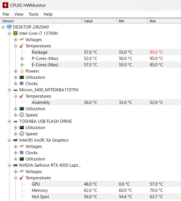Click the Intel Iris Xe Graphics card icon
181x201 pixels.
[15, 140]
